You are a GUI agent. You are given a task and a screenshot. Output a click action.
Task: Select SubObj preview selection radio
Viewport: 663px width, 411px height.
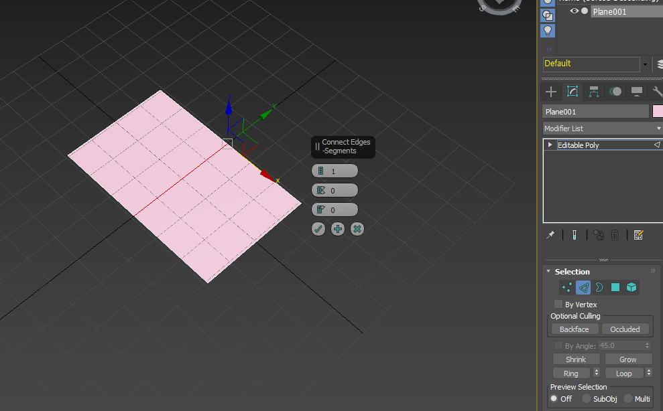586,398
